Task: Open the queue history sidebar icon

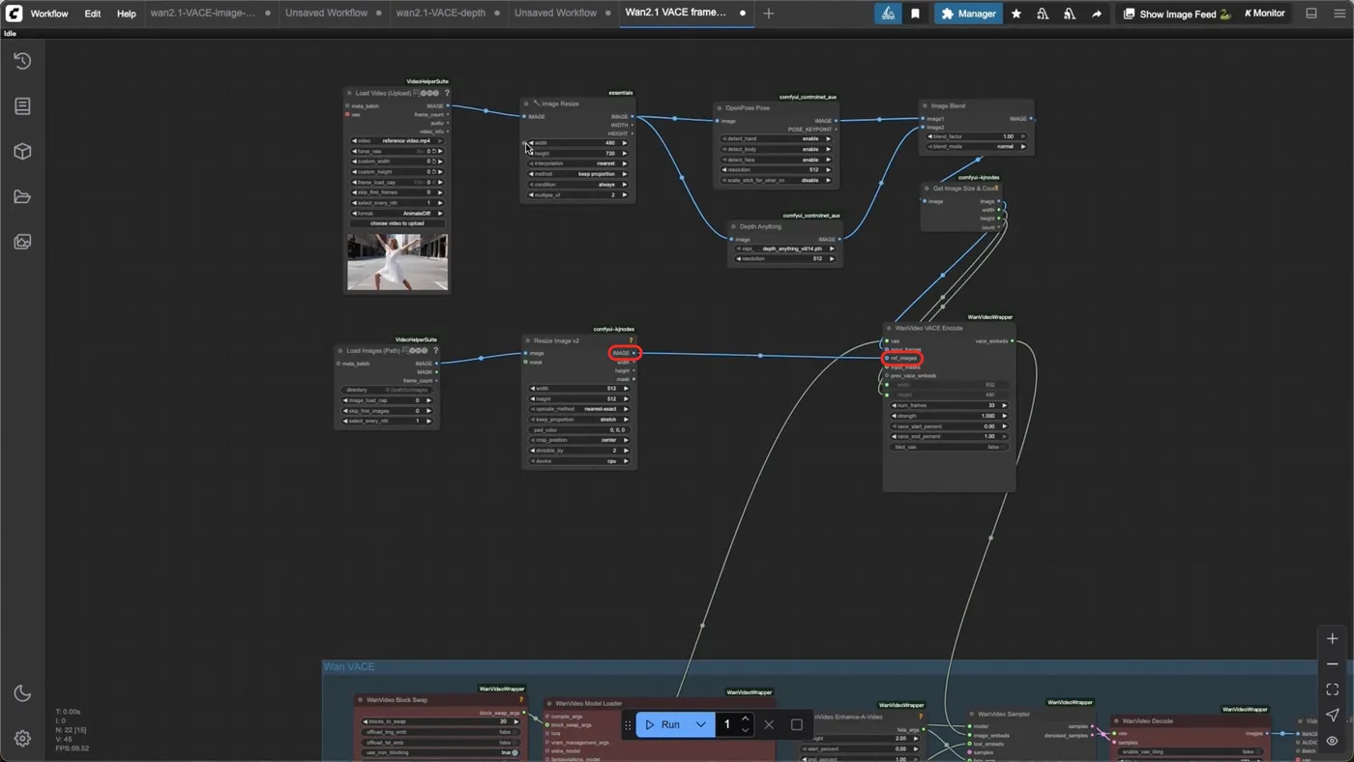Action: point(22,61)
